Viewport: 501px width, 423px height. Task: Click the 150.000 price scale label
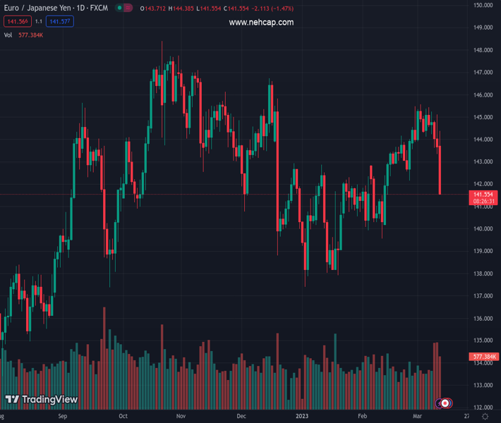483,6
